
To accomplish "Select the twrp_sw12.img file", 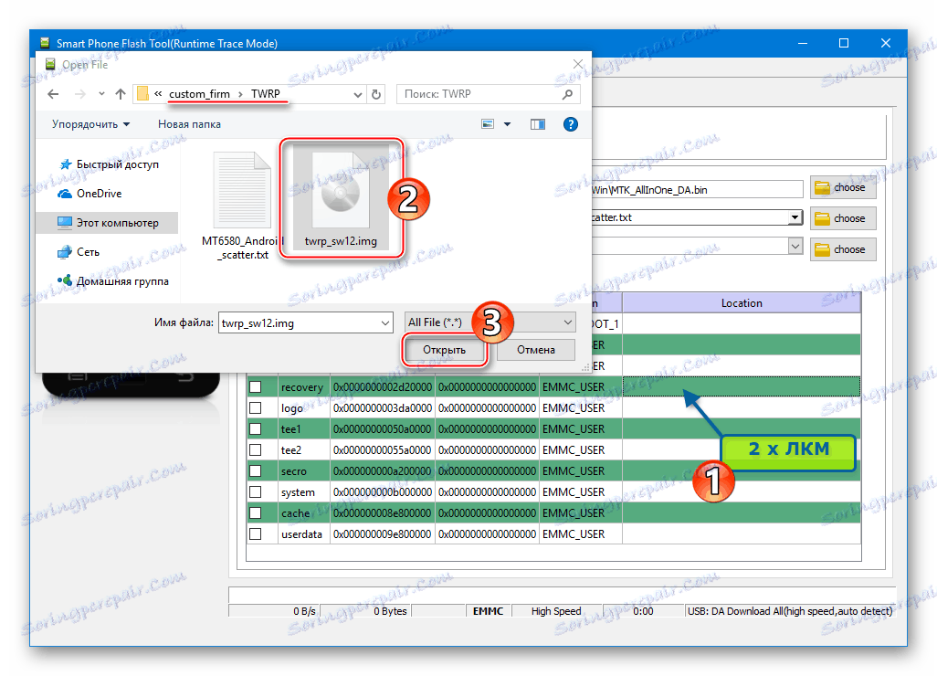I will click(x=341, y=199).
